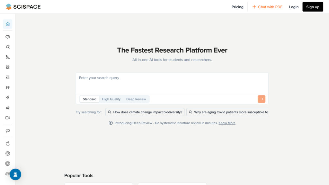The width and height of the screenshot is (329, 185).
Task: Switch to High Quality search mode
Action: (111, 99)
